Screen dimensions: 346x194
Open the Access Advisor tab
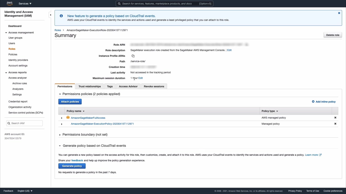(x=128, y=86)
